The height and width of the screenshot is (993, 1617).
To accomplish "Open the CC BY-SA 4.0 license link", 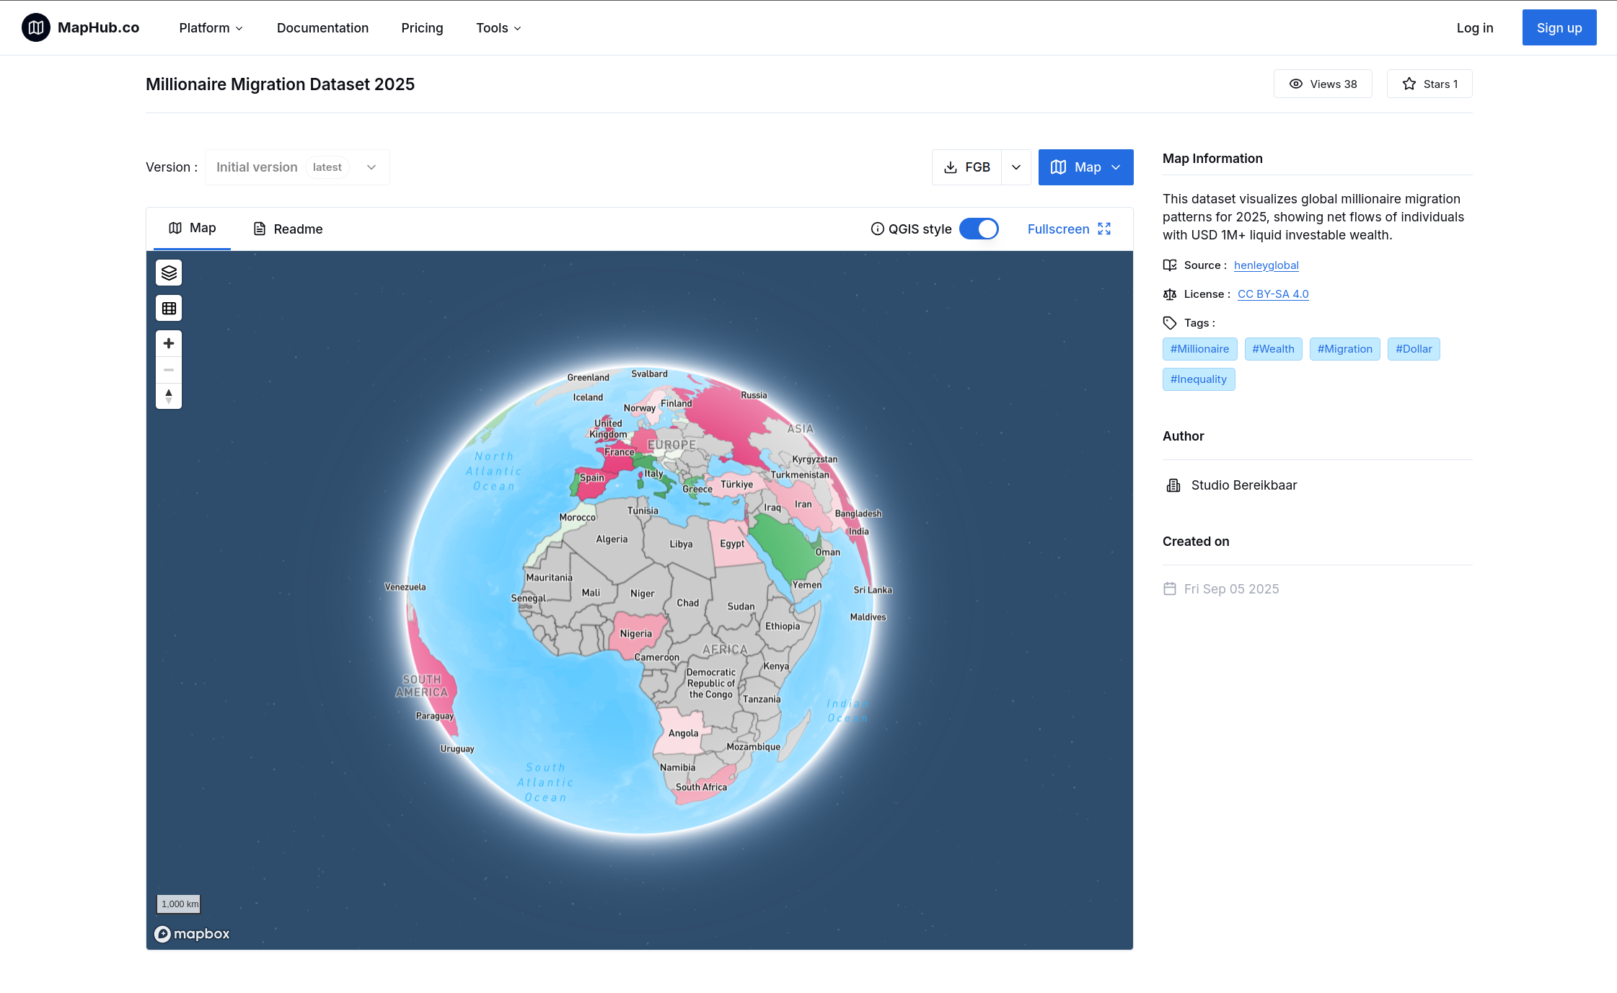I will point(1272,294).
